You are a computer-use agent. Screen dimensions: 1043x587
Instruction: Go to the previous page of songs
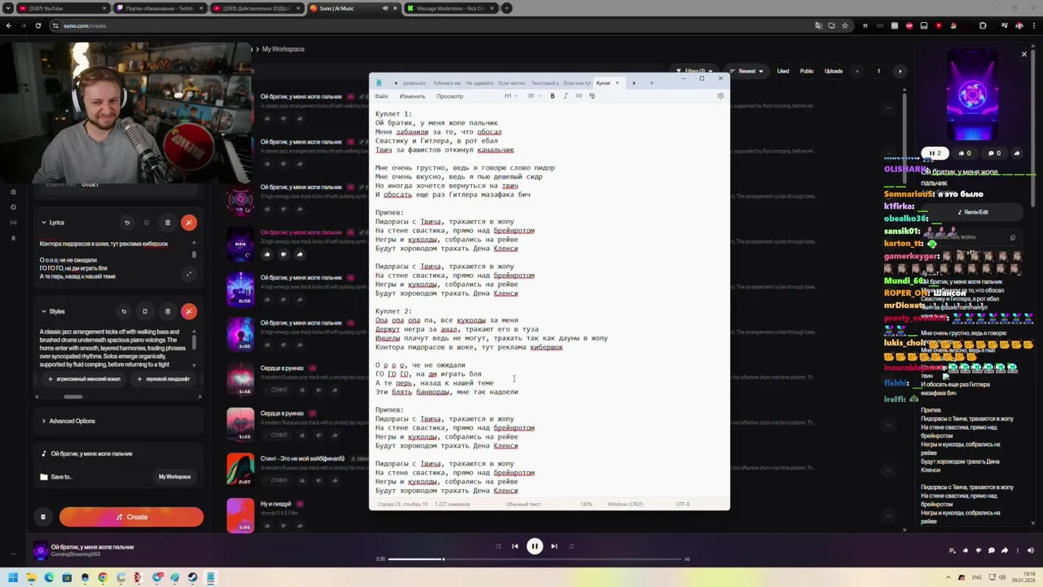click(x=857, y=71)
